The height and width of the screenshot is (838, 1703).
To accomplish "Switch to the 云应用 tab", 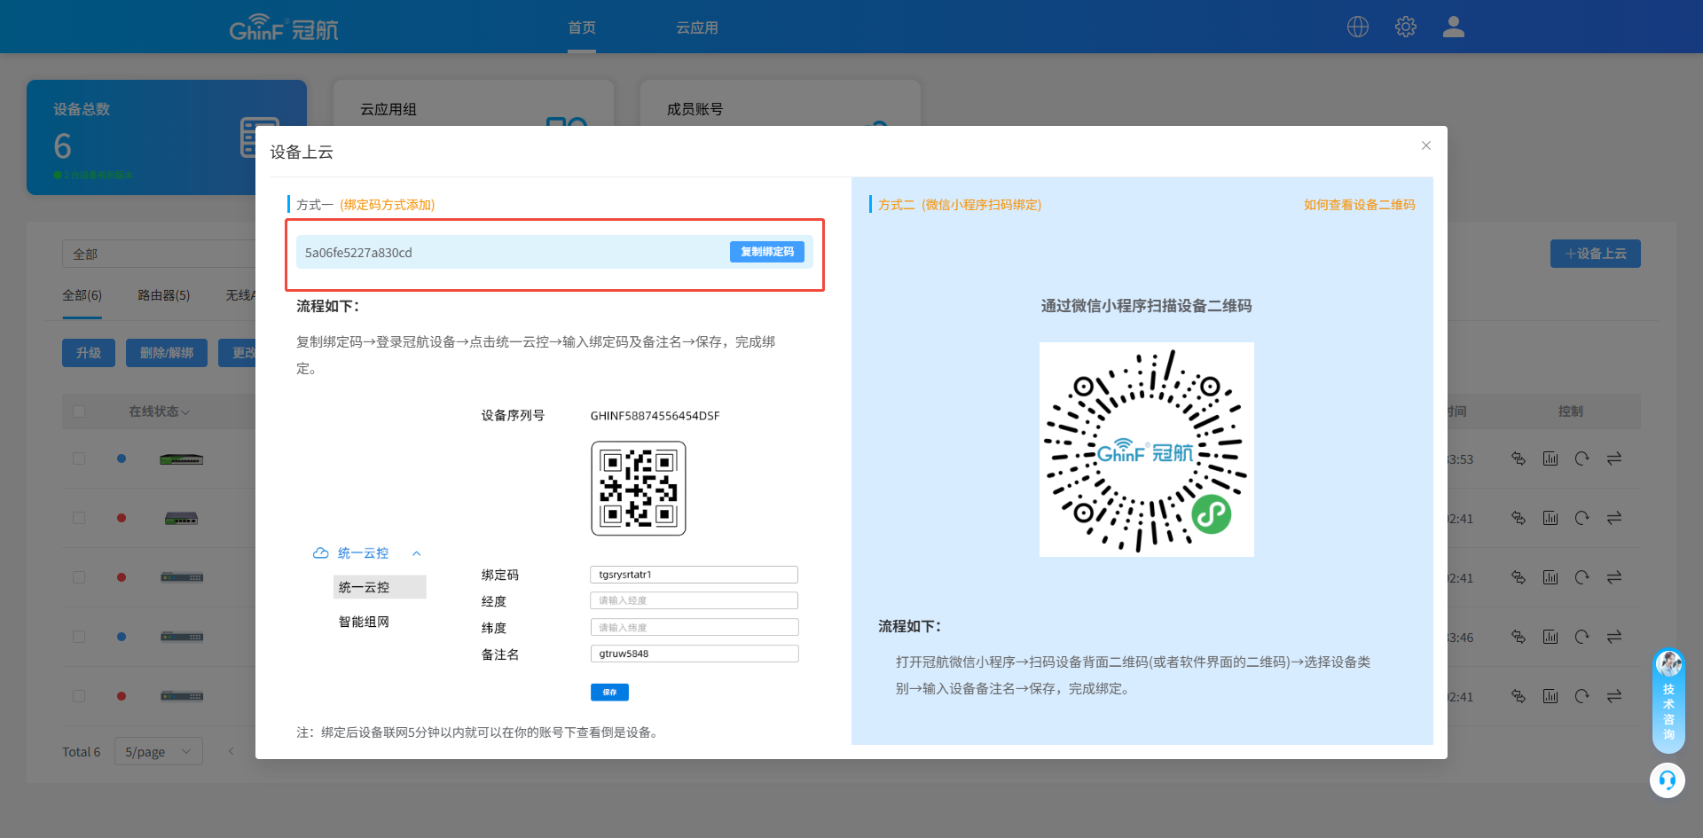I will pyautogui.click(x=696, y=27).
